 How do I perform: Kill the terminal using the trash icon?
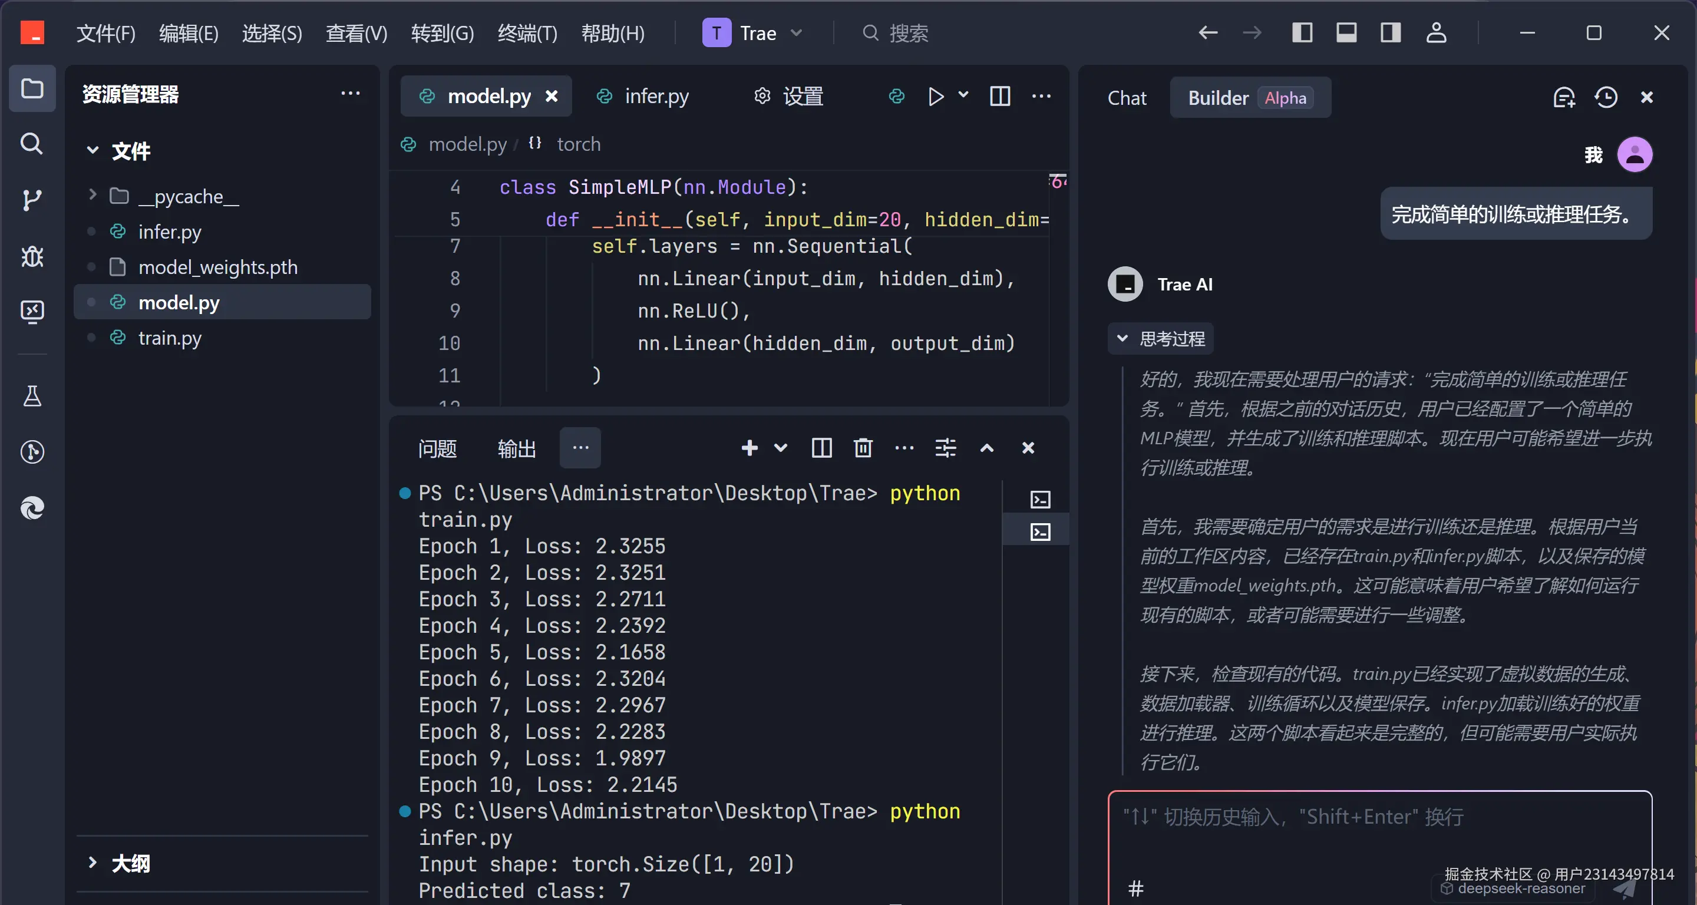tap(862, 448)
